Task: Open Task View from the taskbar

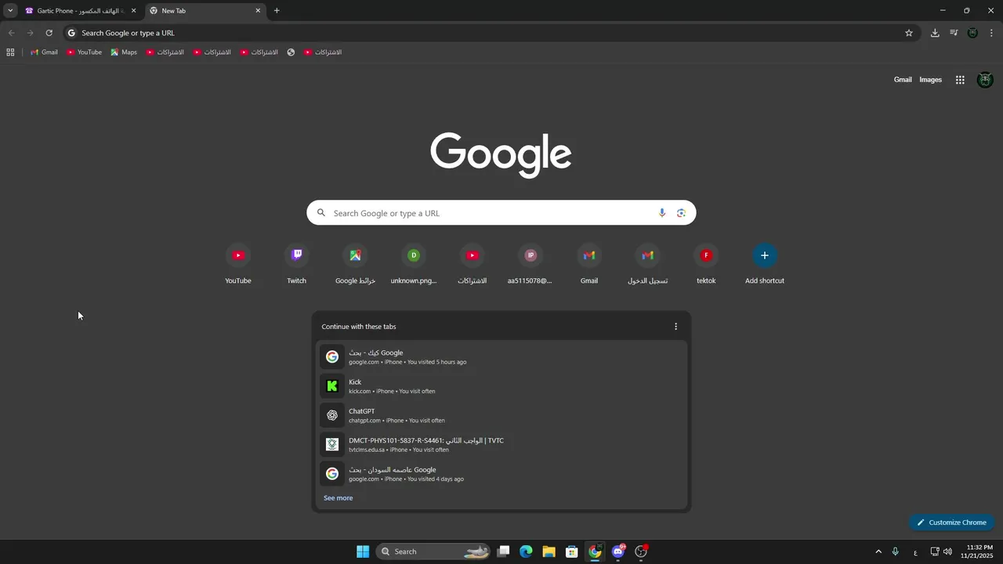Action: click(504, 551)
